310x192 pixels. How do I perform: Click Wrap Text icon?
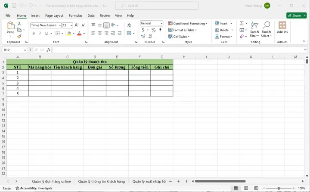point(129,25)
